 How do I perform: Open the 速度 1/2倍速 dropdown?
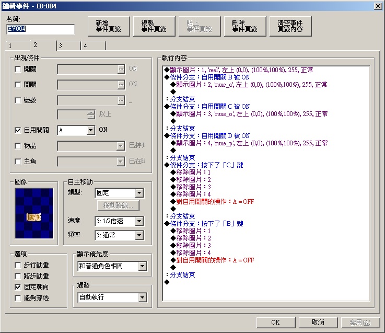tap(139, 221)
